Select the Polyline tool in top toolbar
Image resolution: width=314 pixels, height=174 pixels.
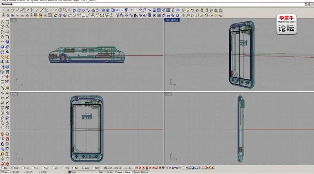pos(8,10)
